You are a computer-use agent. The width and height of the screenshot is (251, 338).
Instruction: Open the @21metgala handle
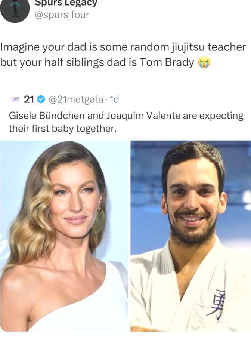click(x=75, y=99)
